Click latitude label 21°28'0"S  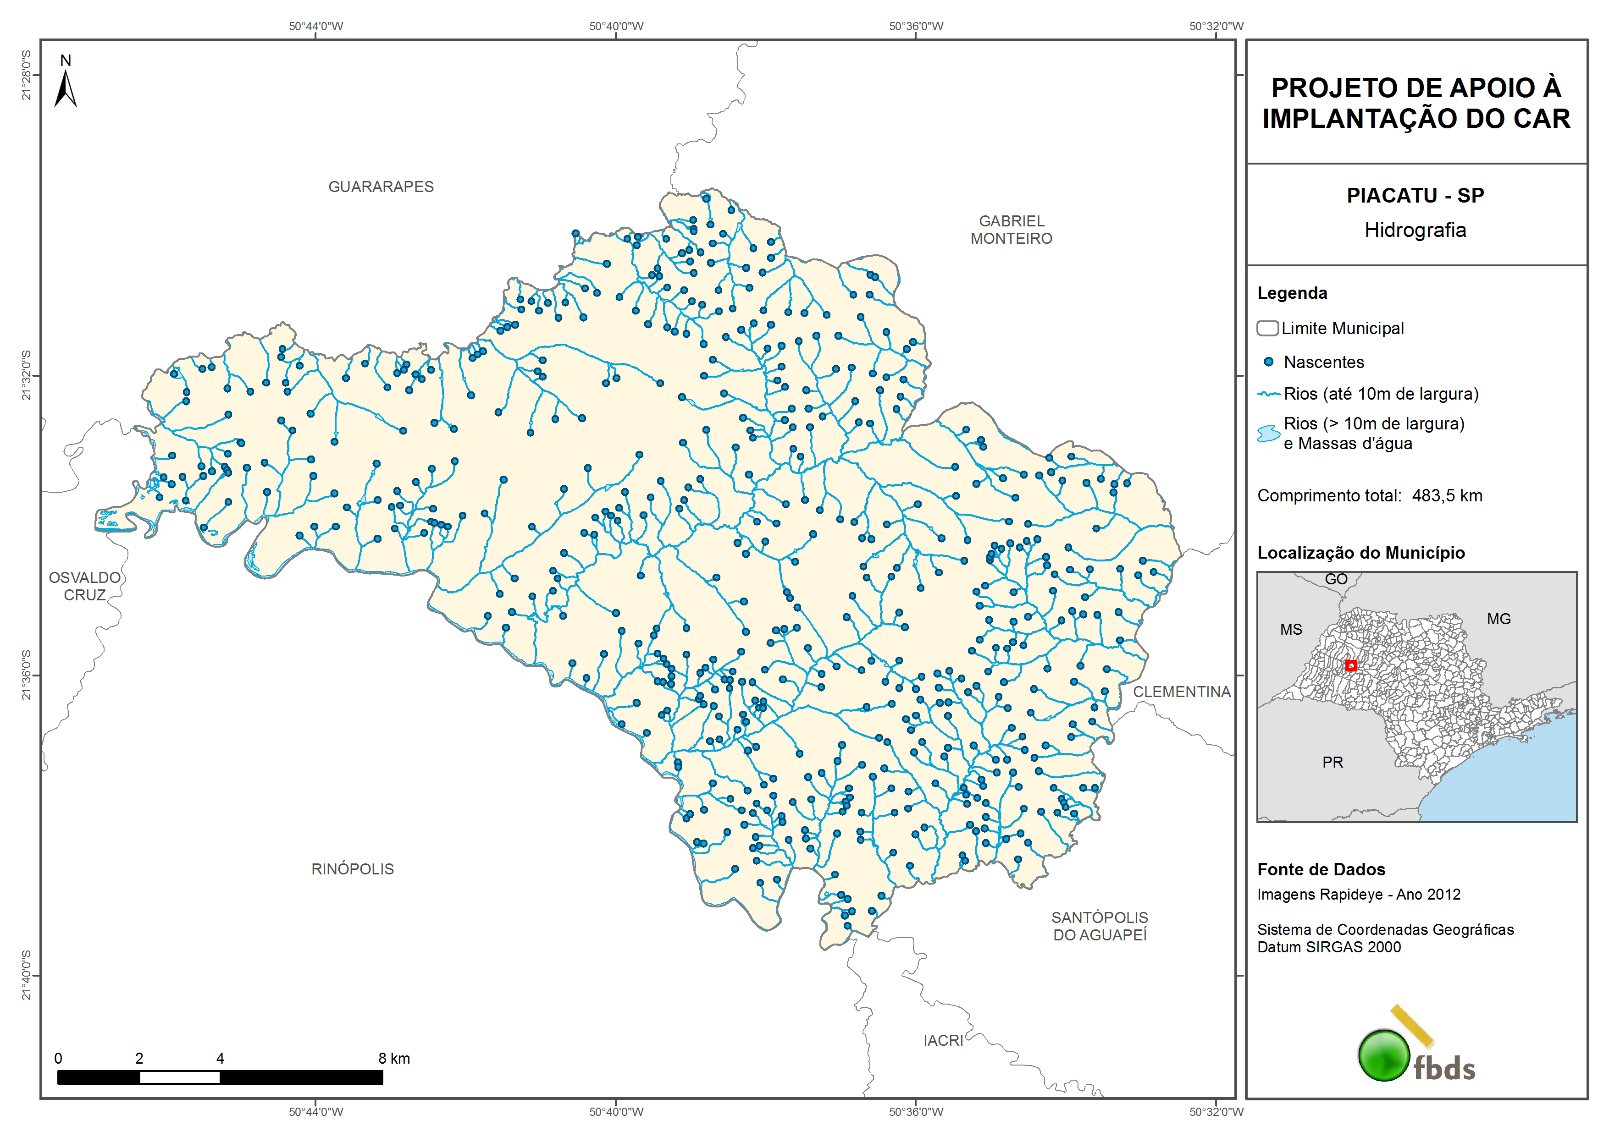pyautogui.click(x=27, y=75)
